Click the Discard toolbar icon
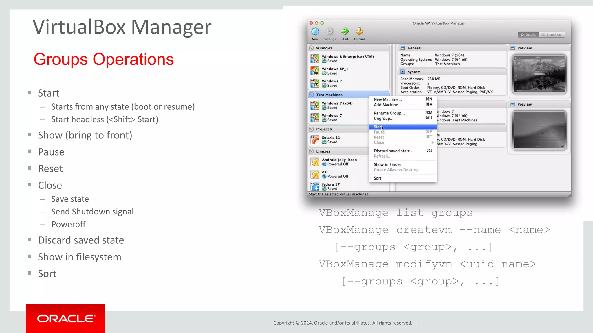Screen dimensions: 593x333 point(359,32)
